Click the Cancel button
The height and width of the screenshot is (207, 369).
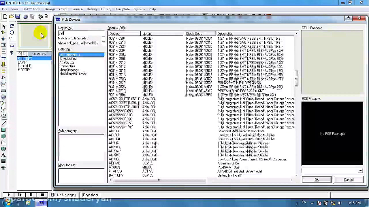pyautogui.click(x=349, y=180)
